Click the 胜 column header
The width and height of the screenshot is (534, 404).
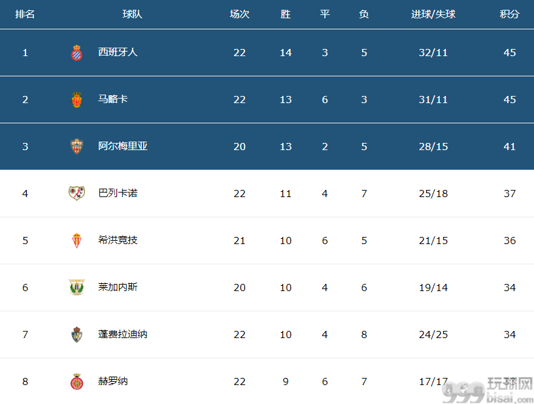[286, 14]
